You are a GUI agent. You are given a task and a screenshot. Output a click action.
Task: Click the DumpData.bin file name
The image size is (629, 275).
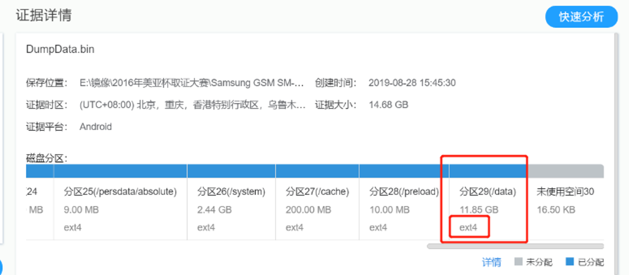[60, 49]
